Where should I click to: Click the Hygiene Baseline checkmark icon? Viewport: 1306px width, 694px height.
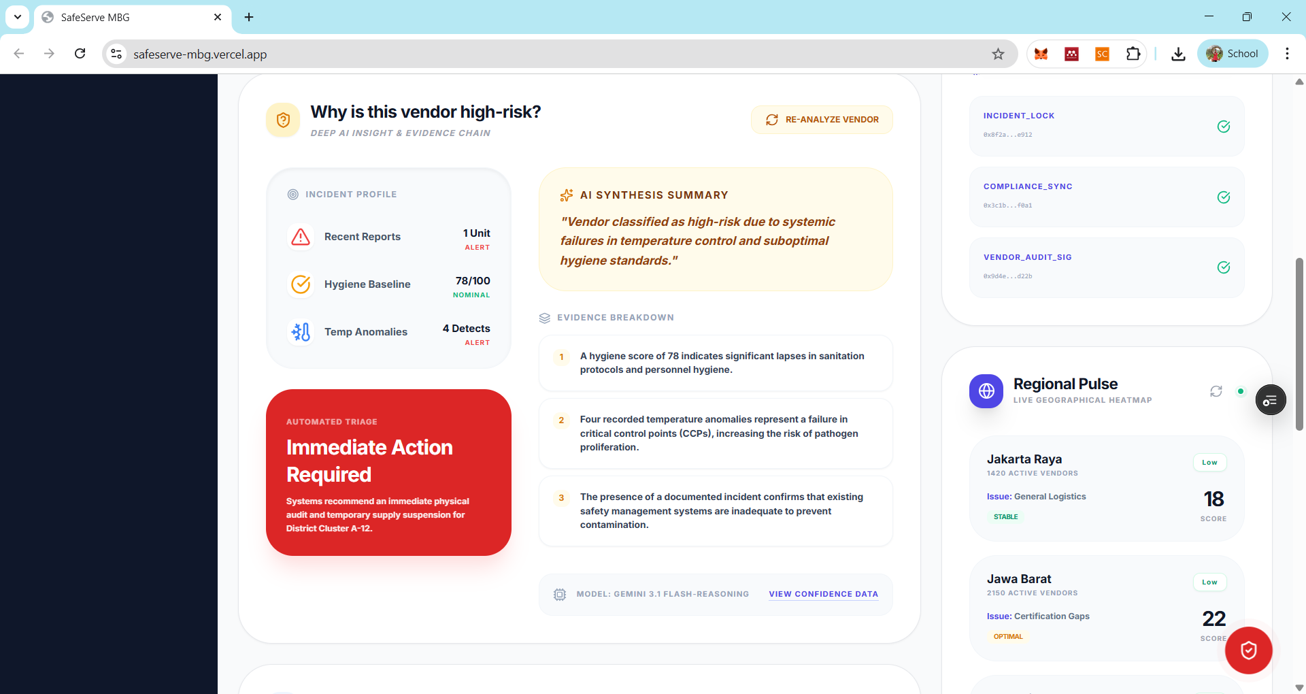click(301, 284)
